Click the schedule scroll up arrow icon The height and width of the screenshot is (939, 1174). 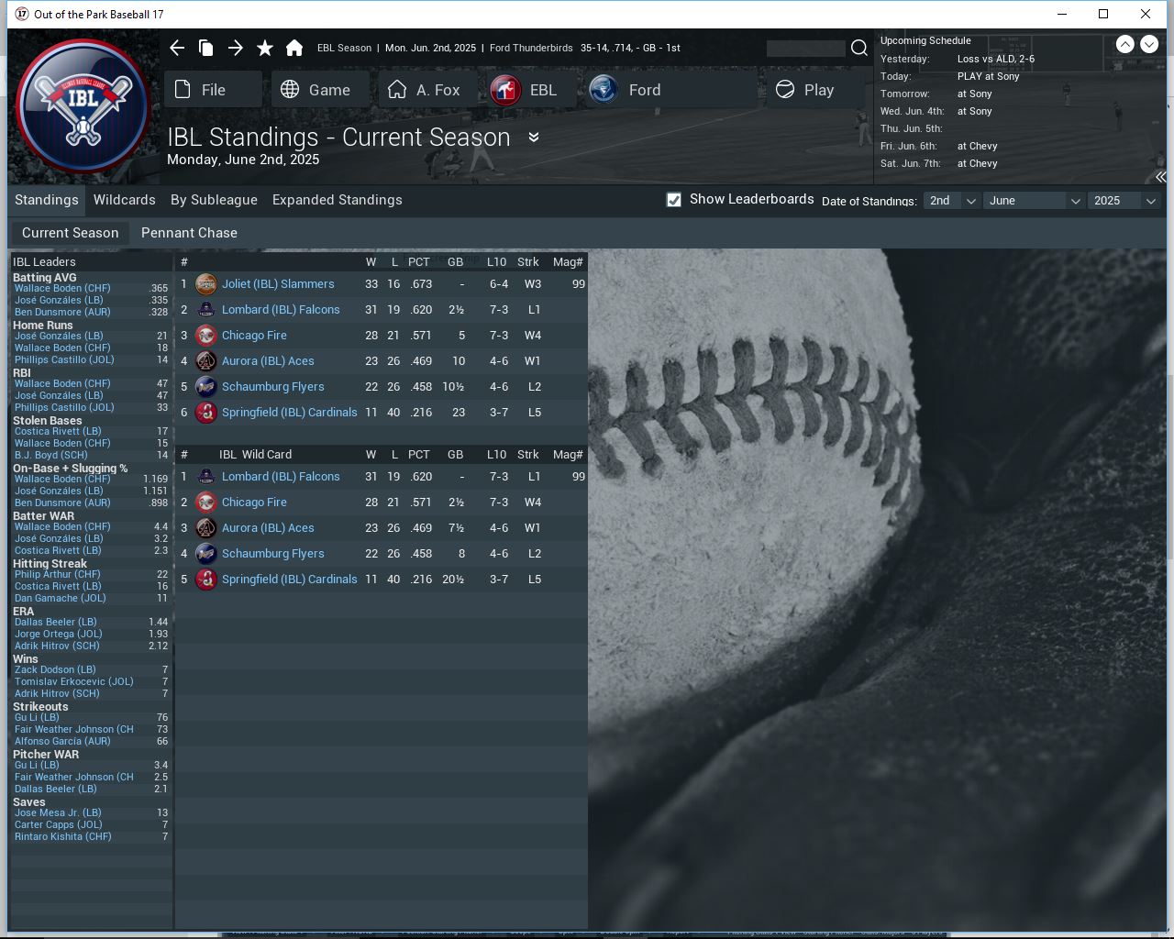(1125, 44)
